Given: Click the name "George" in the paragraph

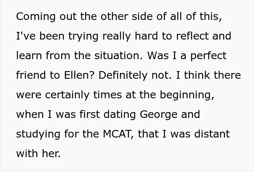Looking at the screenshot, I should coord(159,115).
